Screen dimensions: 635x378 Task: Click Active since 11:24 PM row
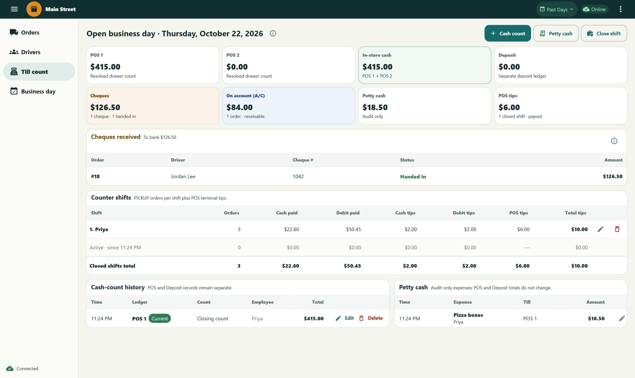pos(357,247)
